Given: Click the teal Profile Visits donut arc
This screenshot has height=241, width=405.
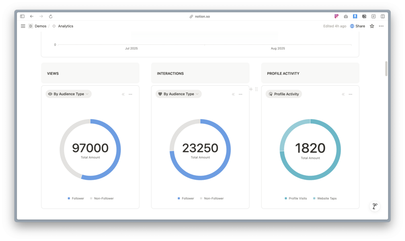Looking at the screenshot, I should (338, 152).
